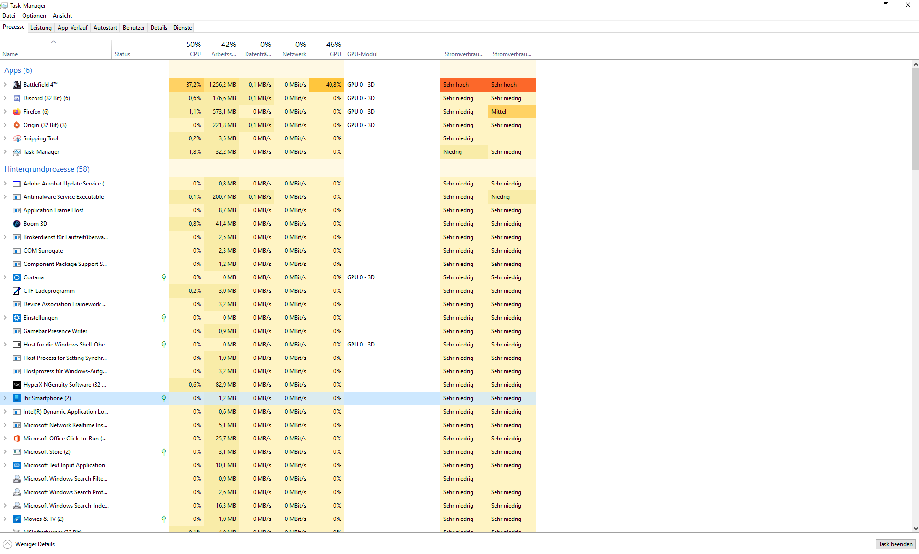Click the Task beenden button
Screen dimensions: 919x554
(895, 544)
